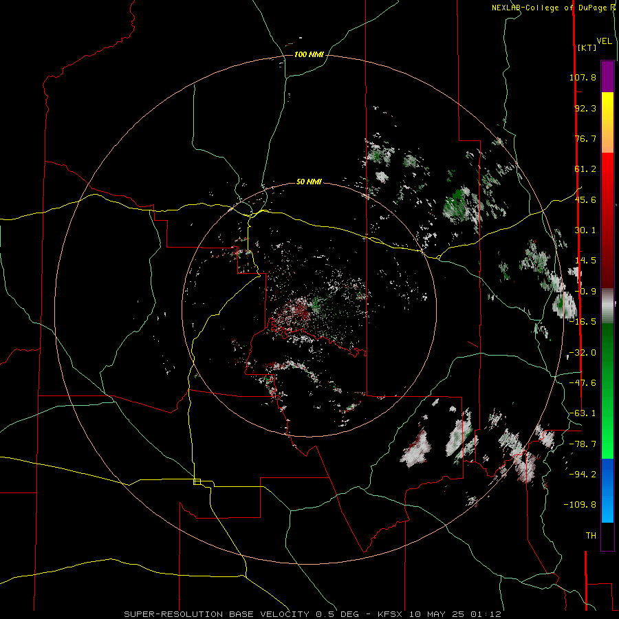
Task: Click the 107.8 velocity scale value
Action: pyautogui.click(x=583, y=77)
